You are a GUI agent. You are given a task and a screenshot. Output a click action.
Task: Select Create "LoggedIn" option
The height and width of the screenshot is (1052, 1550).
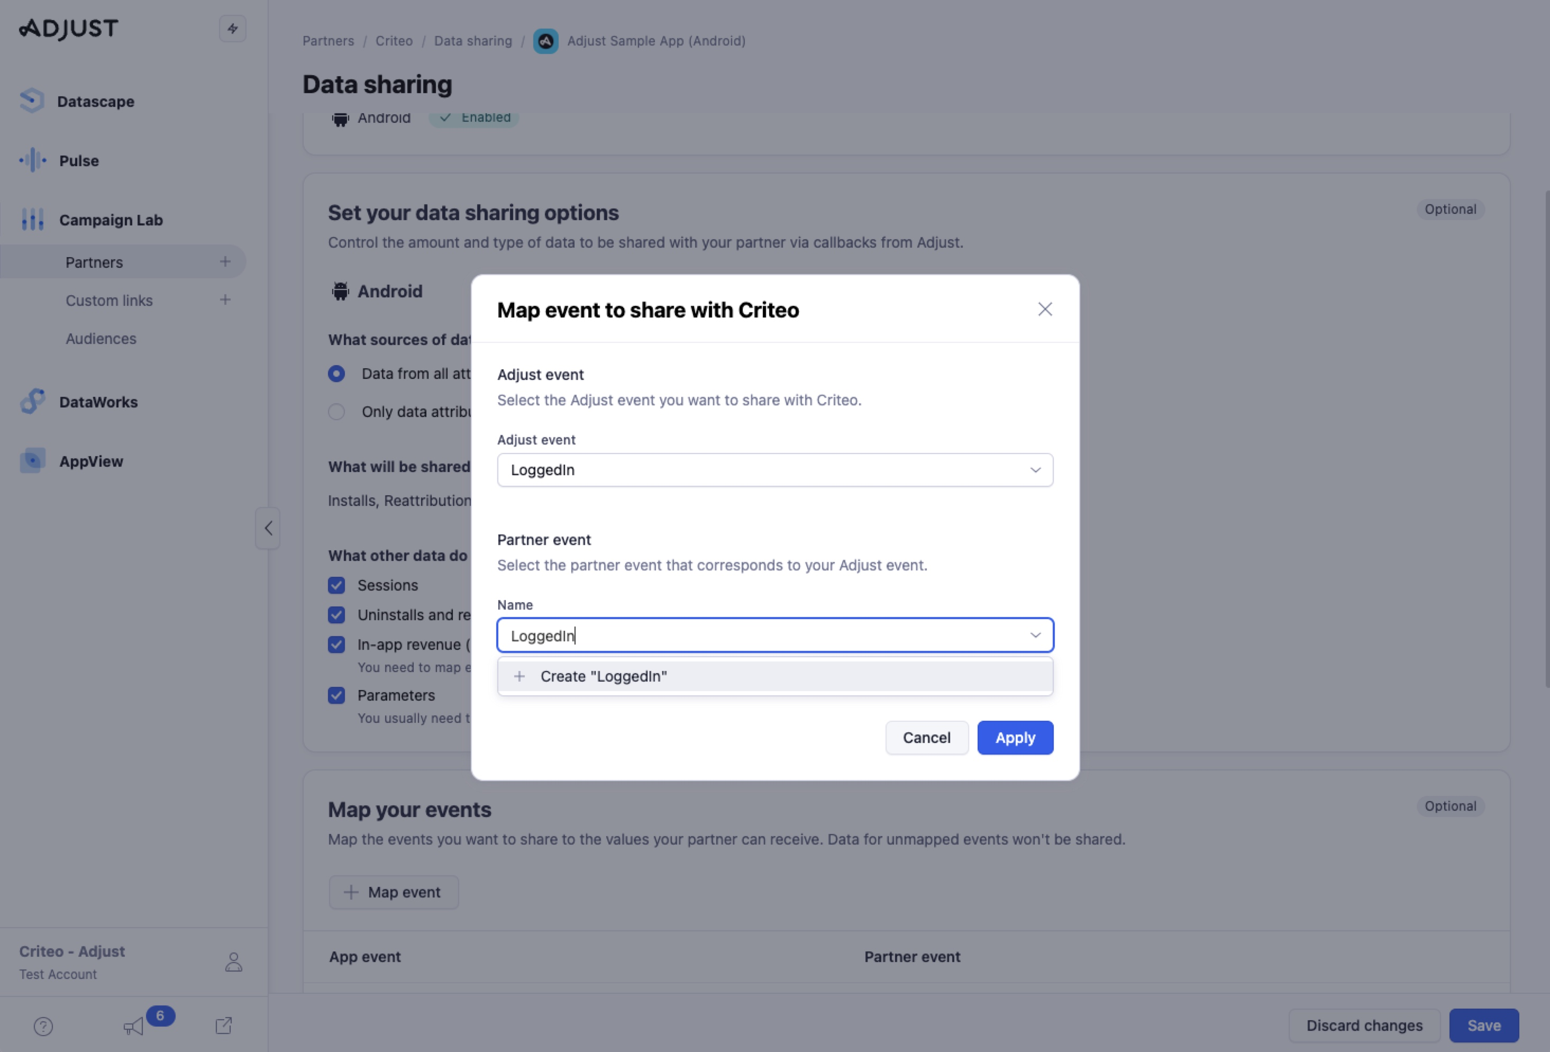pos(775,676)
